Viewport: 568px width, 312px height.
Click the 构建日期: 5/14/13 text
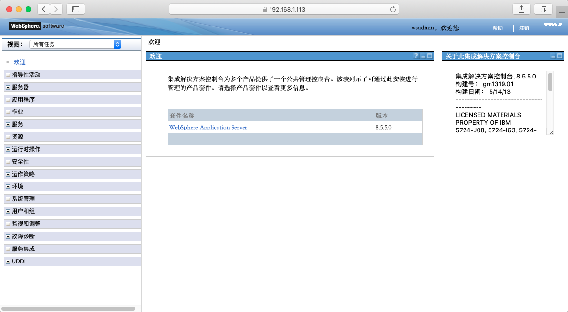pyautogui.click(x=483, y=91)
